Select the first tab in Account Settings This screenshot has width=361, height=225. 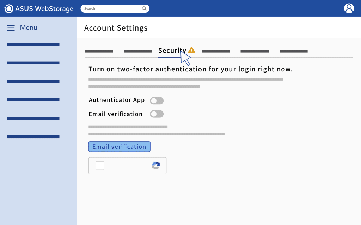click(x=99, y=51)
